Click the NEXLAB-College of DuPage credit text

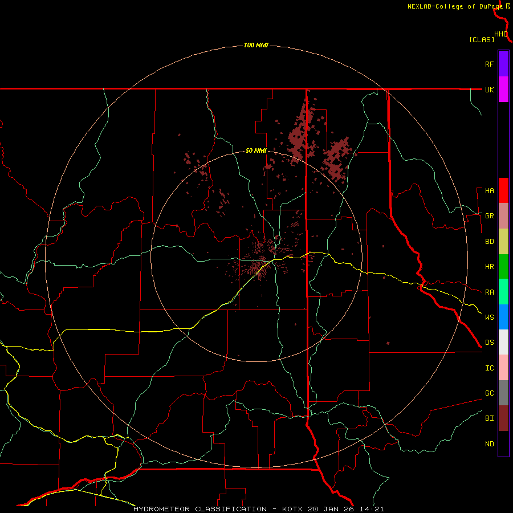pos(455,6)
